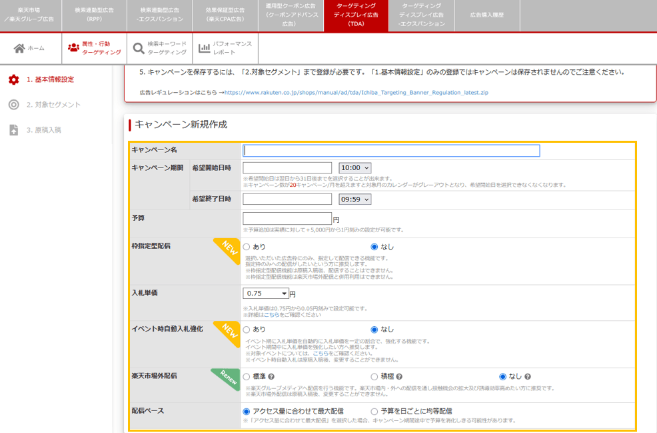Open the こちら link under 入札単価
This screenshot has width=657, height=433.
[271, 315]
